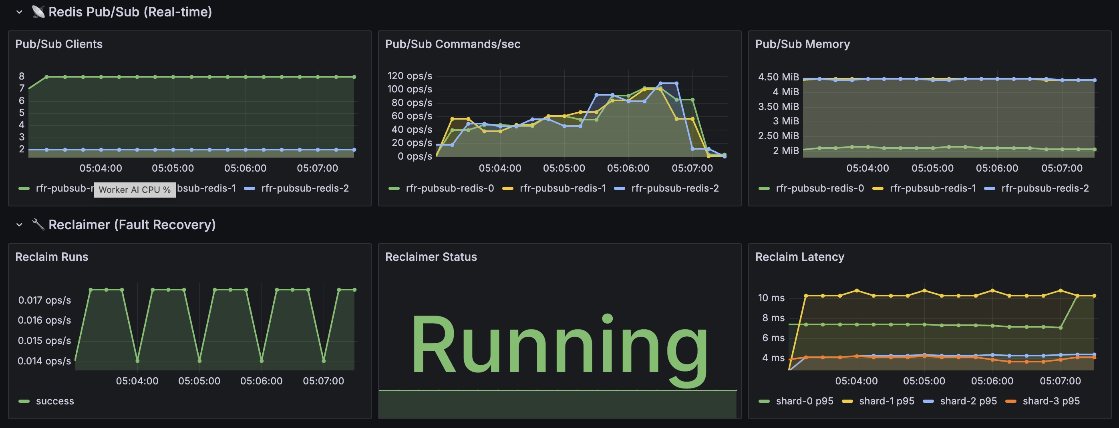Click the 05:04:00 tick in Pub/Sub Clients
The width and height of the screenshot is (1119, 428).
[101, 168]
